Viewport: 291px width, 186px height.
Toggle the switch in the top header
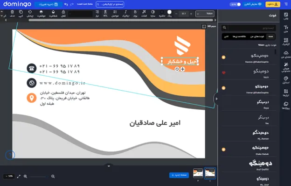click(235, 4)
